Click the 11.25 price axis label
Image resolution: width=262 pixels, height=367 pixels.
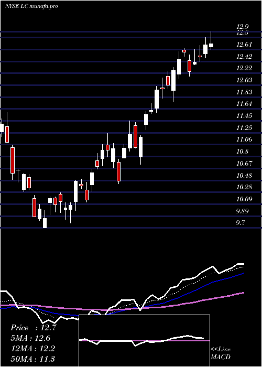(x=245, y=128)
